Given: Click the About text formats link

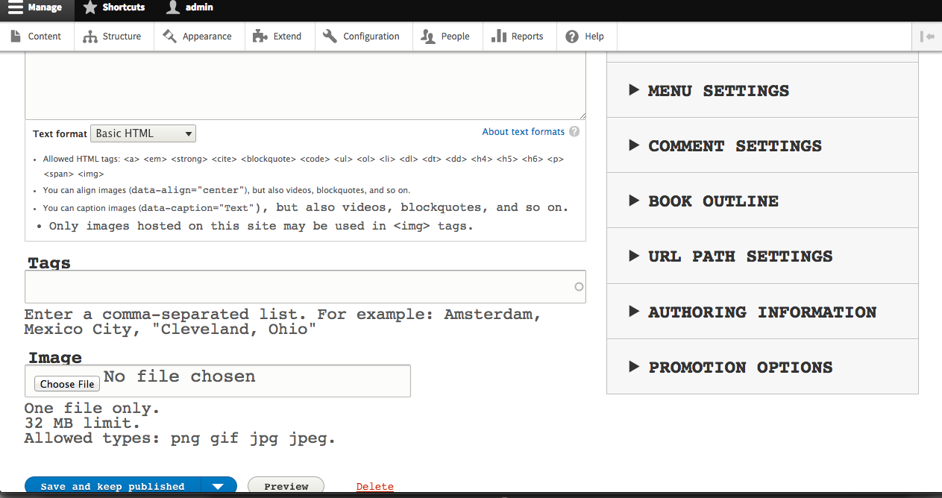Looking at the screenshot, I should pos(523,132).
